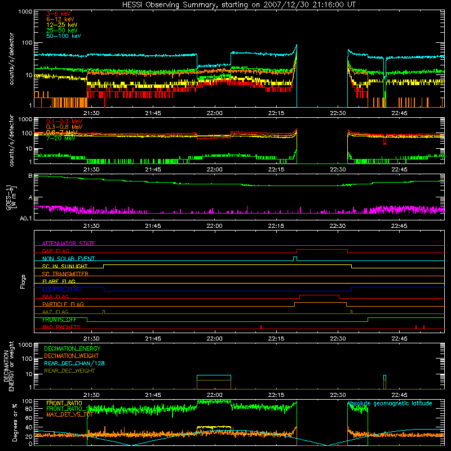Select the red 3-6 keV legend label

point(59,14)
